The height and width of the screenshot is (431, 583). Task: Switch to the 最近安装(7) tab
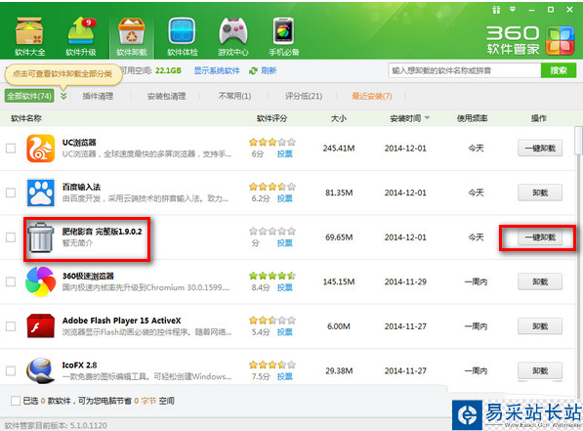(x=372, y=96)
